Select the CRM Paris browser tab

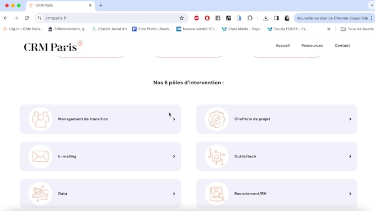[60, 6]
